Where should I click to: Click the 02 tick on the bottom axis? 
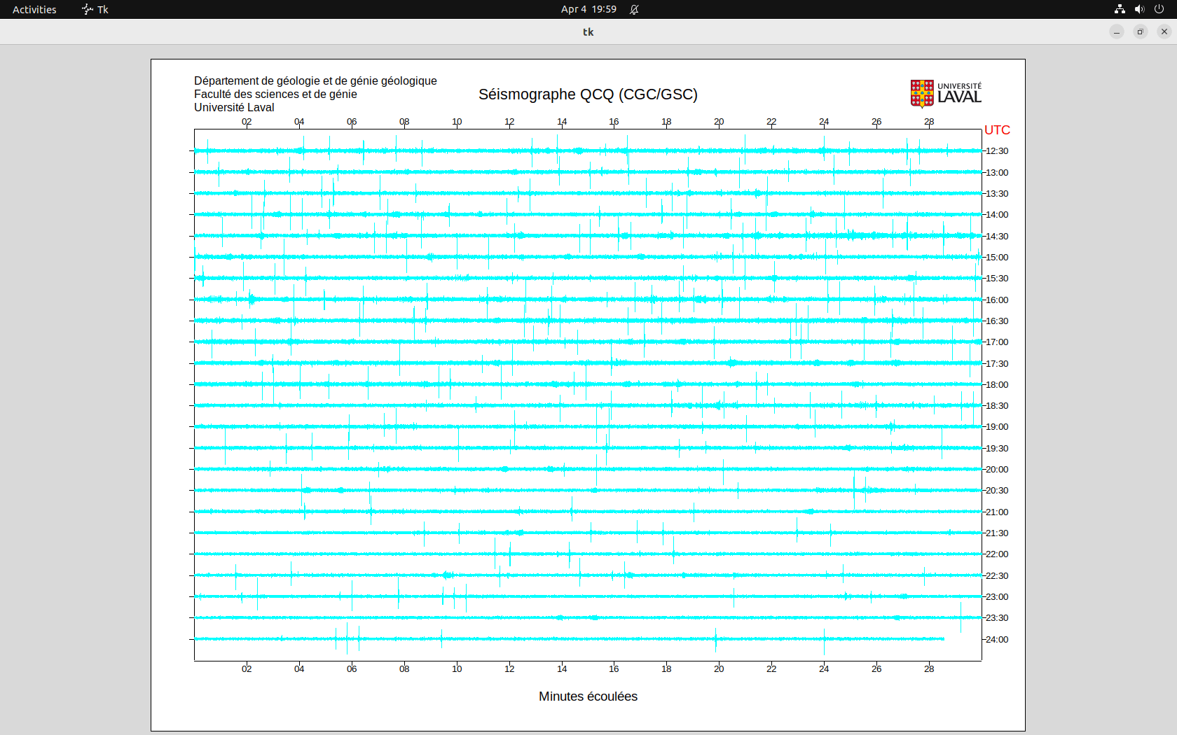(247, 669)
